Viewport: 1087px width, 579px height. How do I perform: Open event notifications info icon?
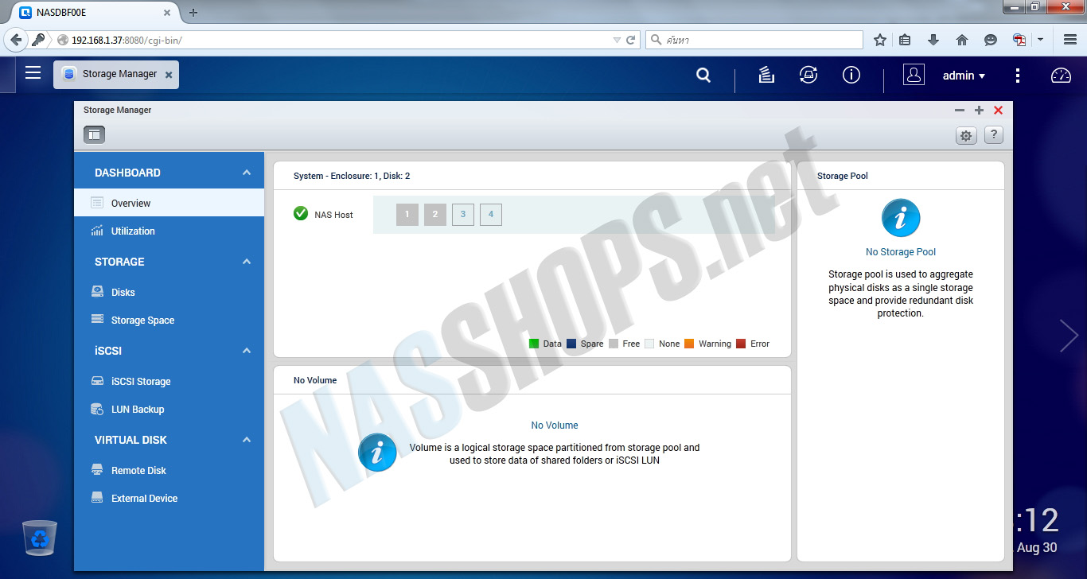851,75
